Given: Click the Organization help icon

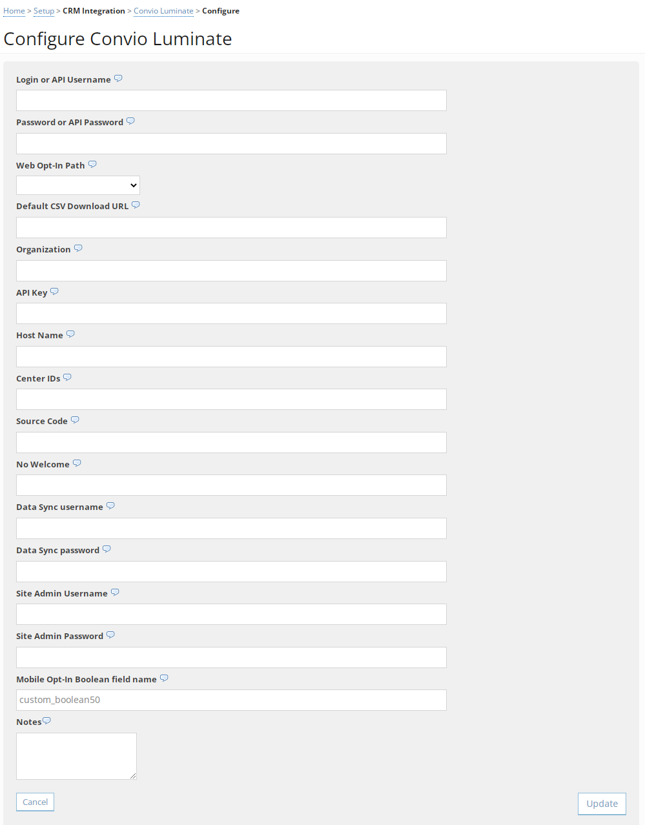Looking at the screenshot, I should 78,247.
